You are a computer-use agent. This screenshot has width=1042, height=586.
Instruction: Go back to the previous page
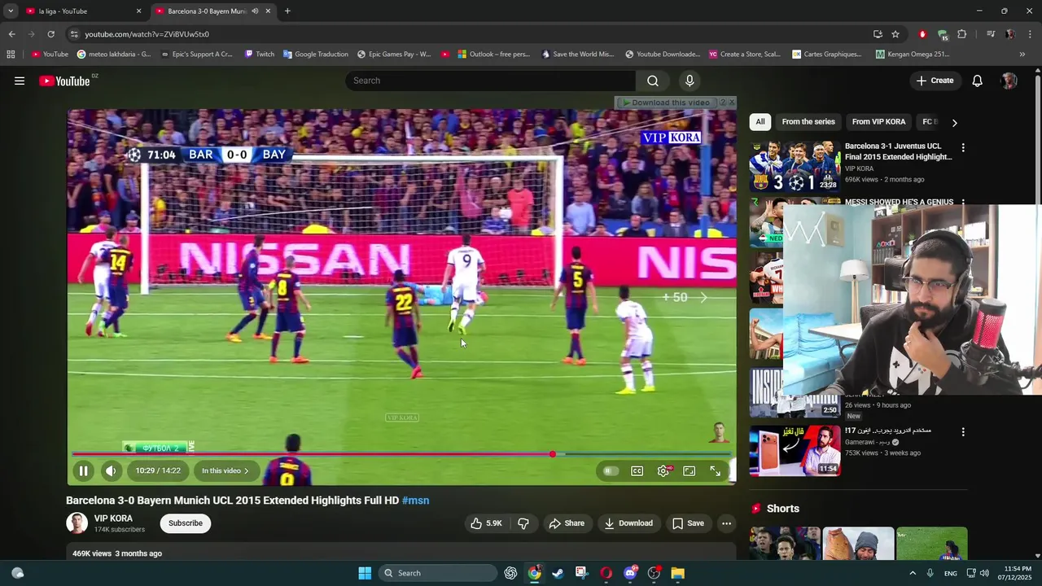(x=11, y=34)
